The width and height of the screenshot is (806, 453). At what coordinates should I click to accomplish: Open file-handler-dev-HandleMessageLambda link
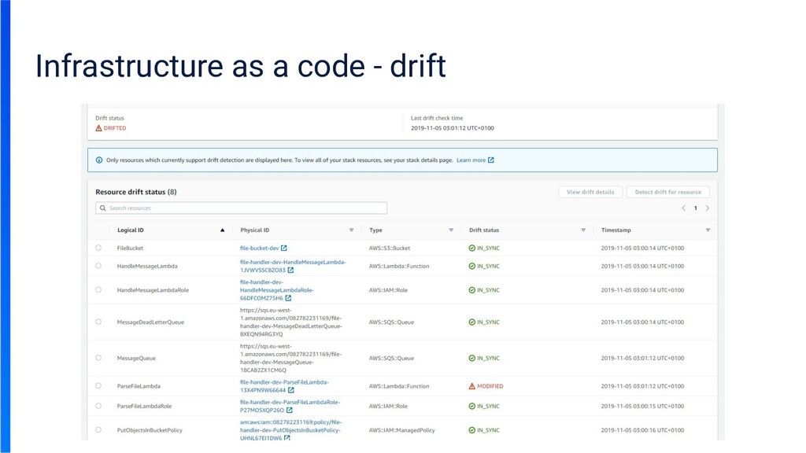(293, 266)
